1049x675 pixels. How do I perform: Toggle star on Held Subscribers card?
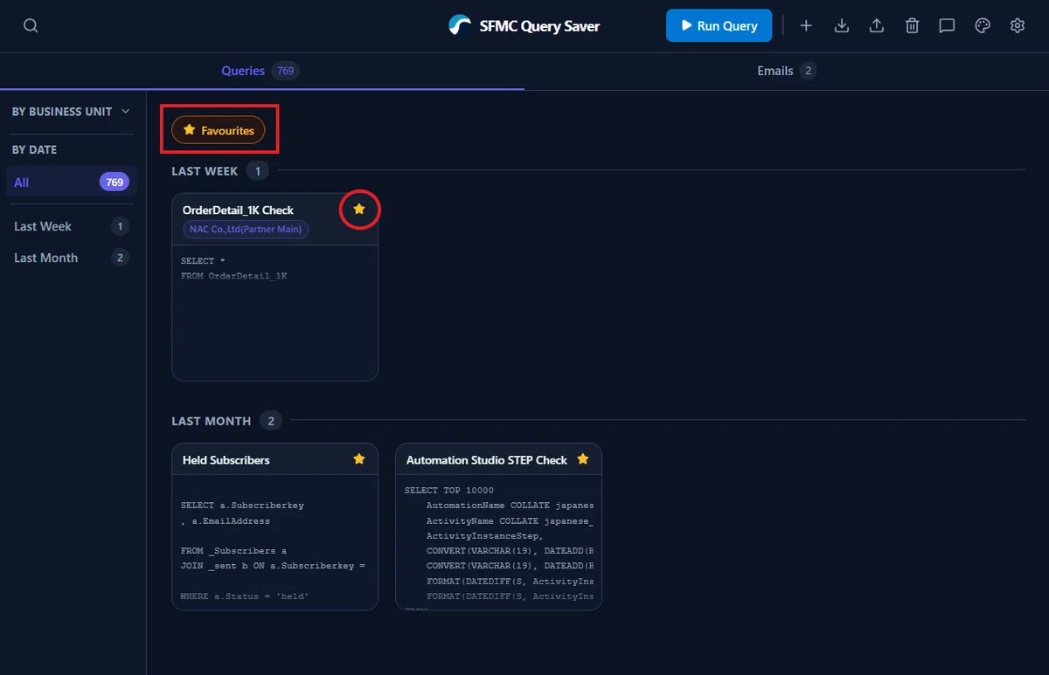pyautogui.click(x=359, y=459)
